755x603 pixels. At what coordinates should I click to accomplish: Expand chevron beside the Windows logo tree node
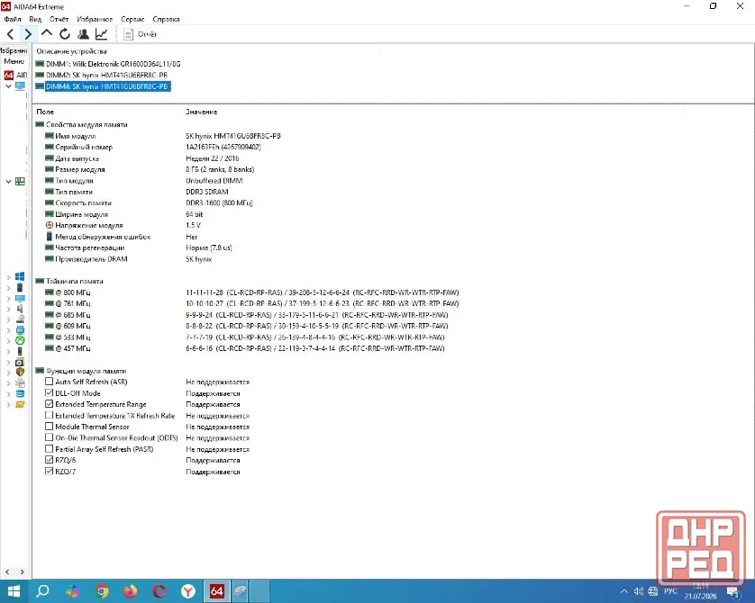[x=8, y=277]
